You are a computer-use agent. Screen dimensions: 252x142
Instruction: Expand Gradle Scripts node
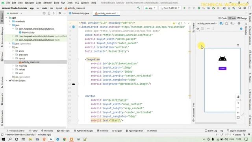(x=6, y=80)
